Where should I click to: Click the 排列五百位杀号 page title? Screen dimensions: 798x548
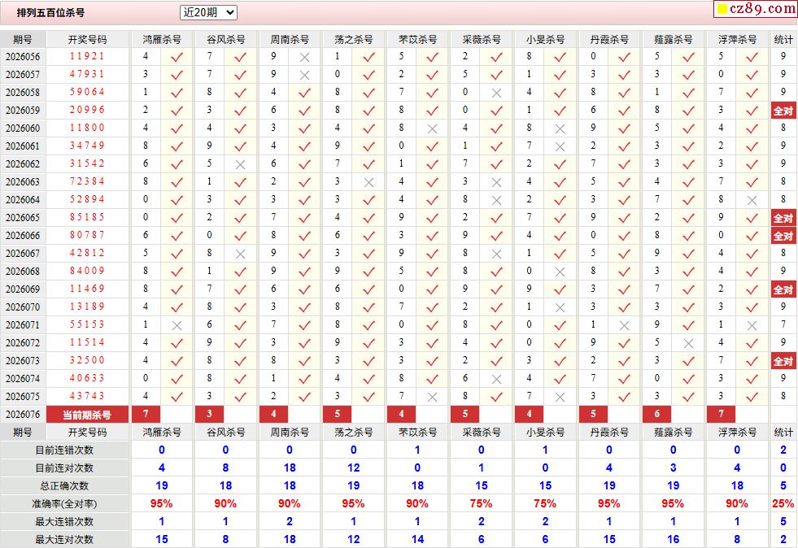[50, 13]
